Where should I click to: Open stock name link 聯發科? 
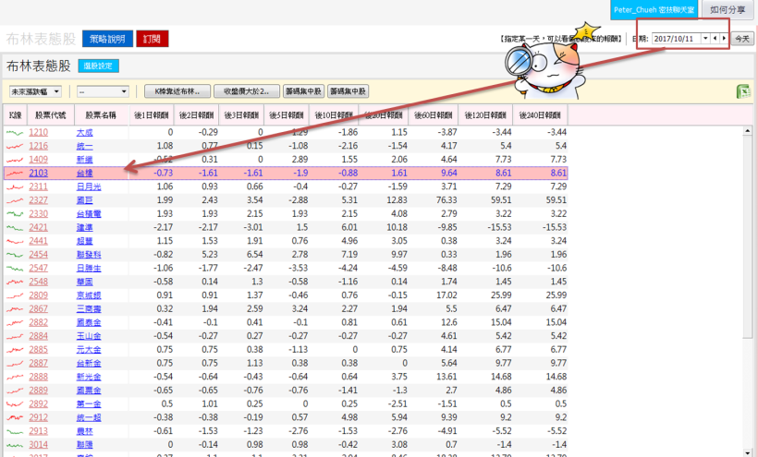[89, 255]
